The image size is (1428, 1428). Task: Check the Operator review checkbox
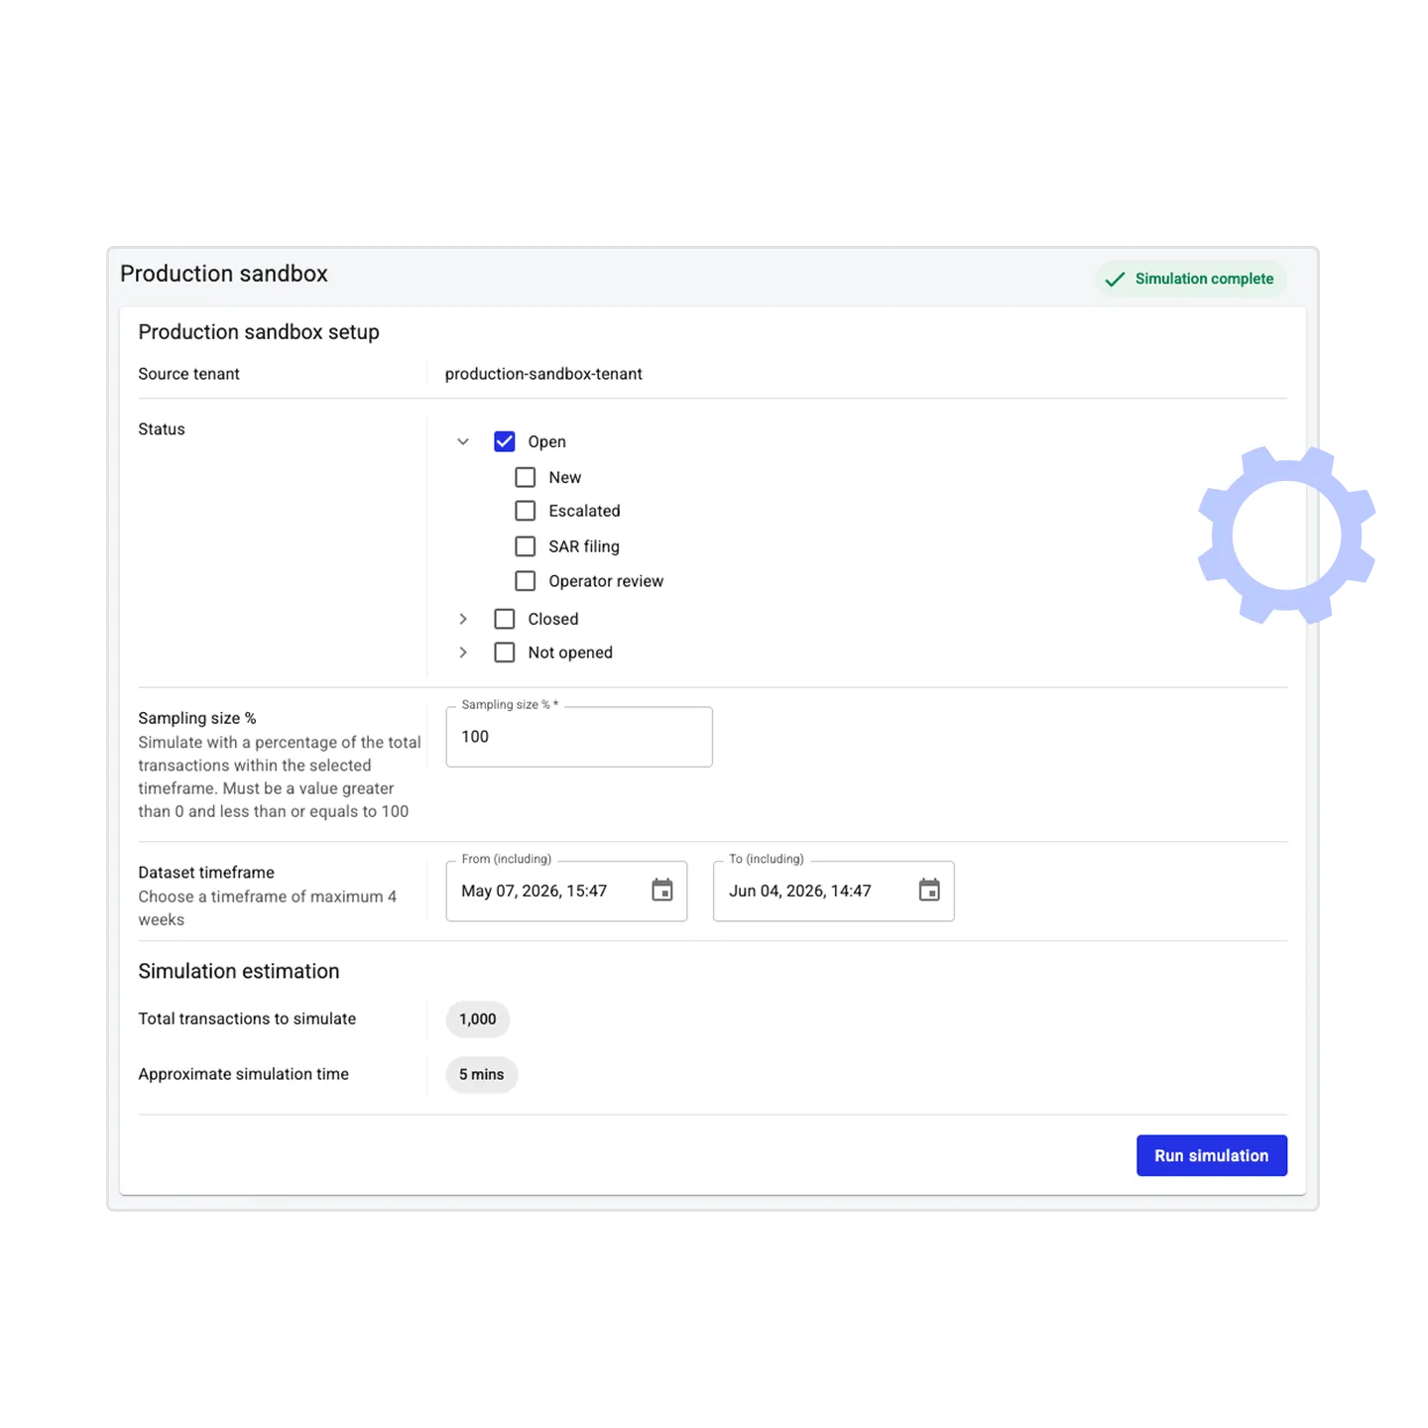pos(526,582)
